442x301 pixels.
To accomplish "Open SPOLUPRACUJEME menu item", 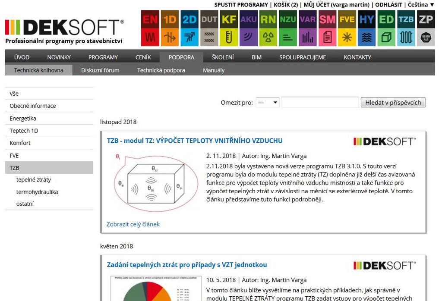I will point(303,57).
